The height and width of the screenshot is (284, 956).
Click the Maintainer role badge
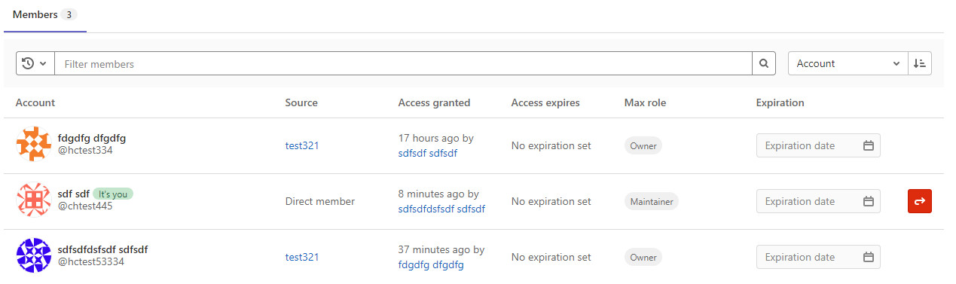[x=652, y=201]
